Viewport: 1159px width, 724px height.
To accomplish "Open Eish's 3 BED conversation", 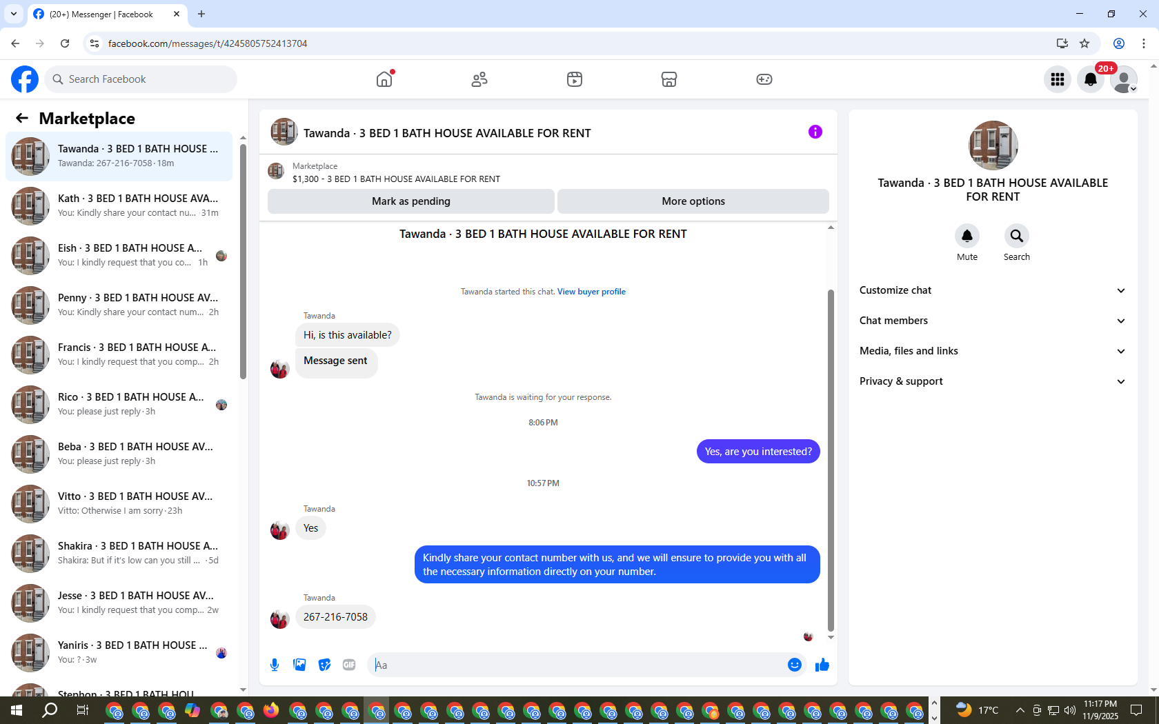I will tap(119, 256).
